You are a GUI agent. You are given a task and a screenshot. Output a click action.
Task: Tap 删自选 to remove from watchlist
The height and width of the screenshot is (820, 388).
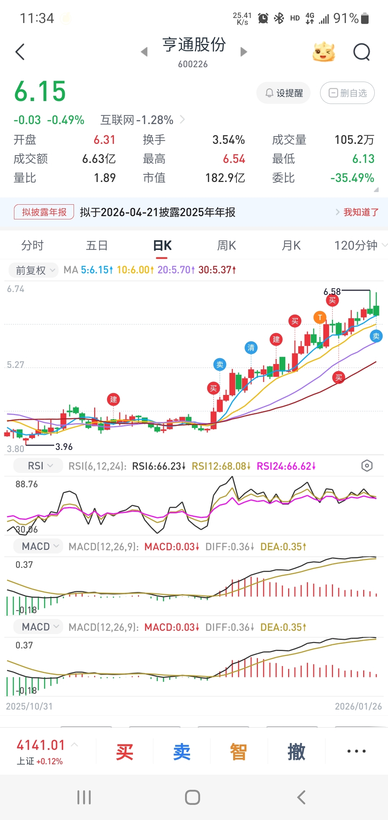[347, 93]
